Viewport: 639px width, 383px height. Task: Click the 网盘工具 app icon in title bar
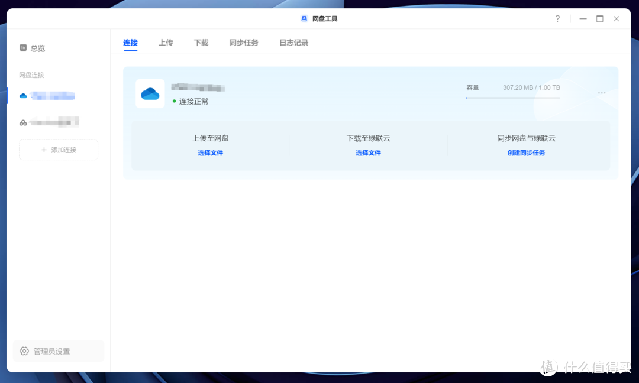(x=304, y=18)
